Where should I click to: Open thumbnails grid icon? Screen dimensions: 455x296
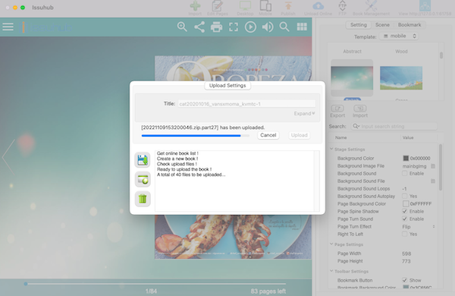[302, 27]
